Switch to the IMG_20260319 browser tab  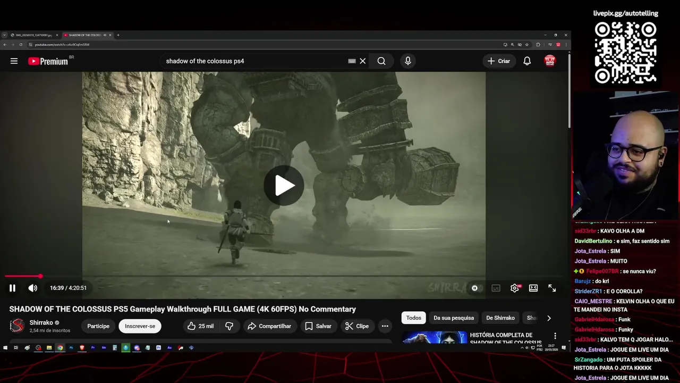point(34,35)
